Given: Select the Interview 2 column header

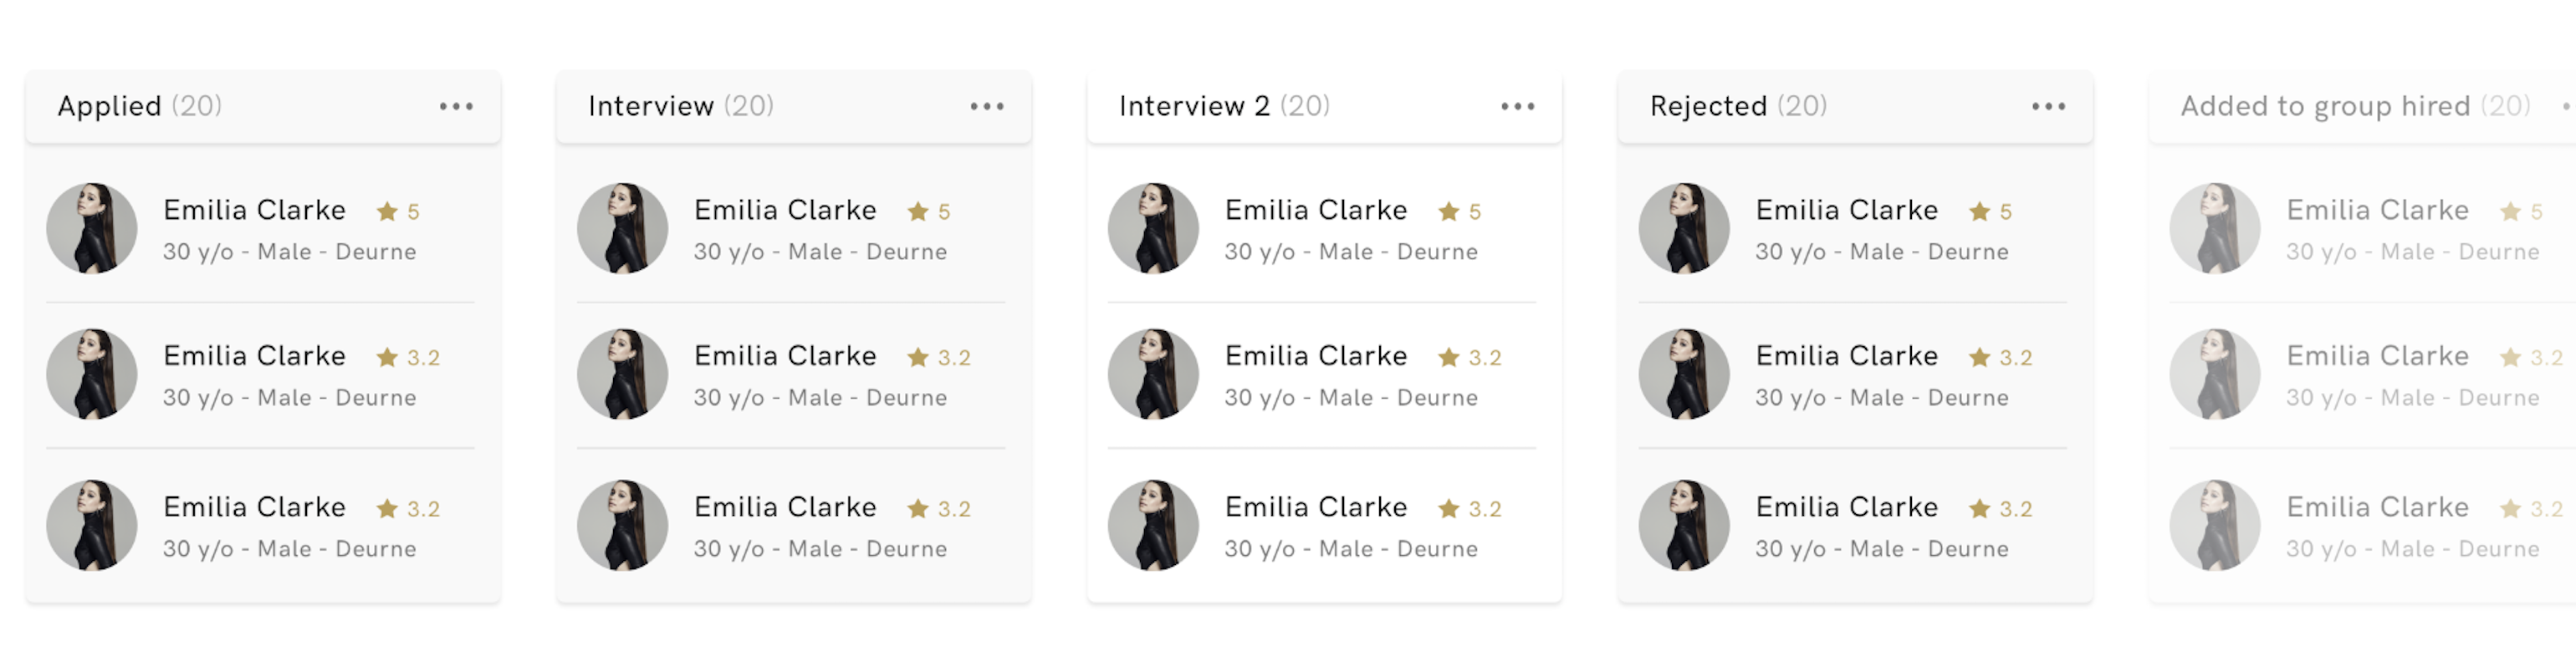Looking at the screenshot, I should [x=1225, y=106].
